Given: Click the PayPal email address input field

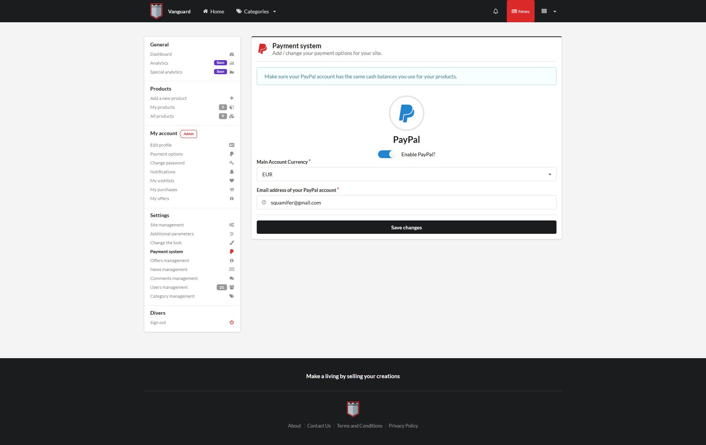Looking at the screenshot, I should point(406,202).
